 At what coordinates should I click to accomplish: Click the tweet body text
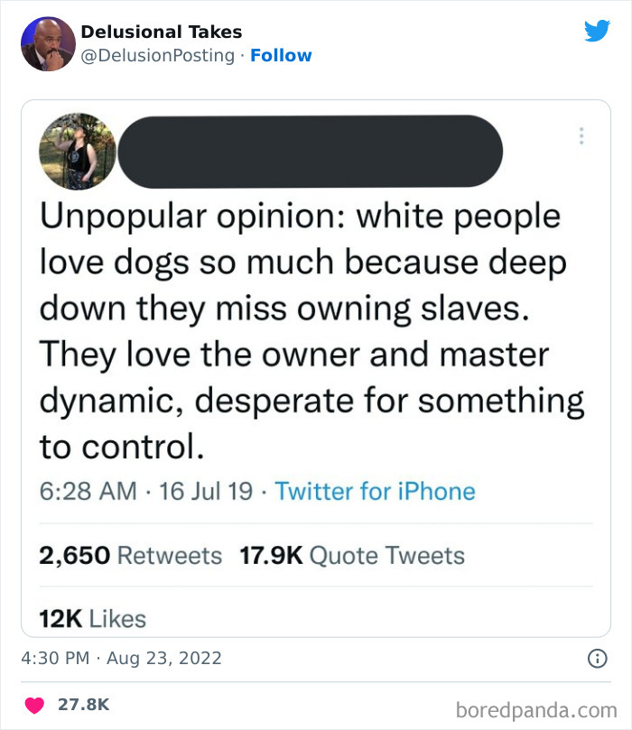[307, 329]
